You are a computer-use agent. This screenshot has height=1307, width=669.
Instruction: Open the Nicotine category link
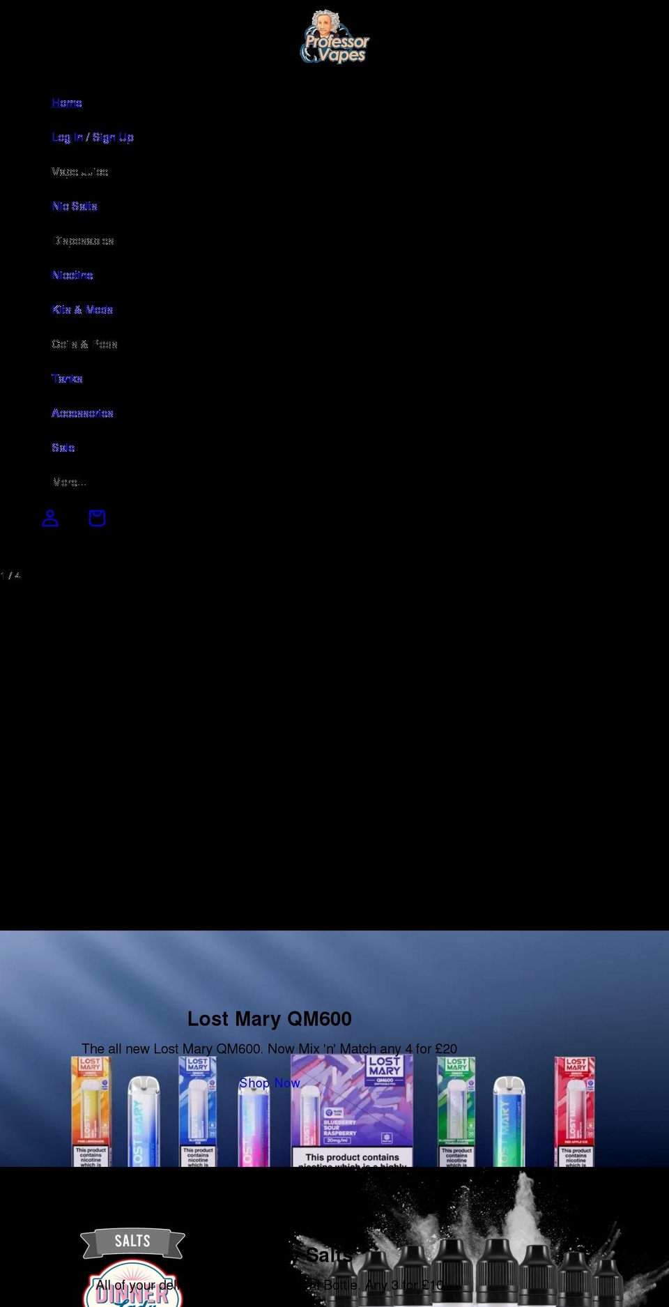72,275
